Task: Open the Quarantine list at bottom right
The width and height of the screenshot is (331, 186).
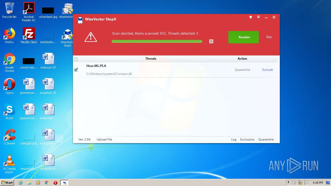Action: coord(266,139)
